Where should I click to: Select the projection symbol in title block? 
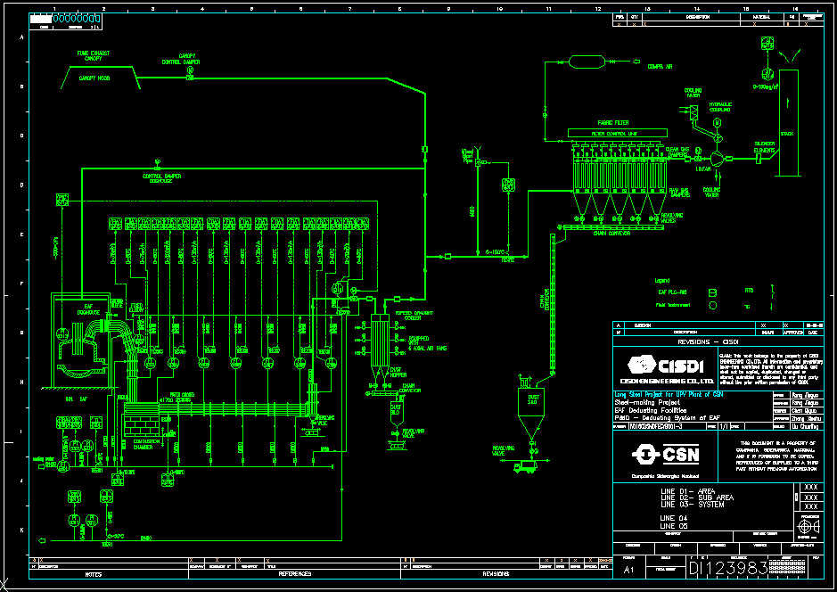pyautogui.click(x=808, y=527)
